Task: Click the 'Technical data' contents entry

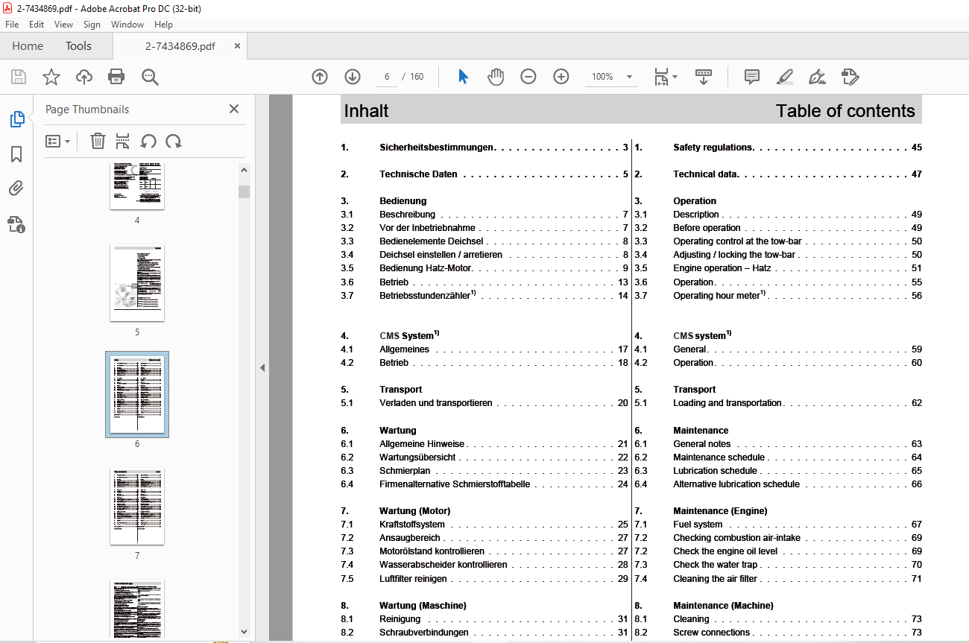Action: [x=705, y=174]
